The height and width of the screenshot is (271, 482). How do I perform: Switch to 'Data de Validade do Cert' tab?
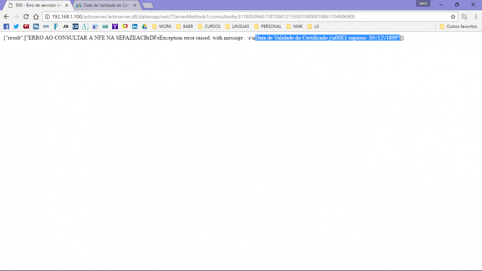click(106, 5)
